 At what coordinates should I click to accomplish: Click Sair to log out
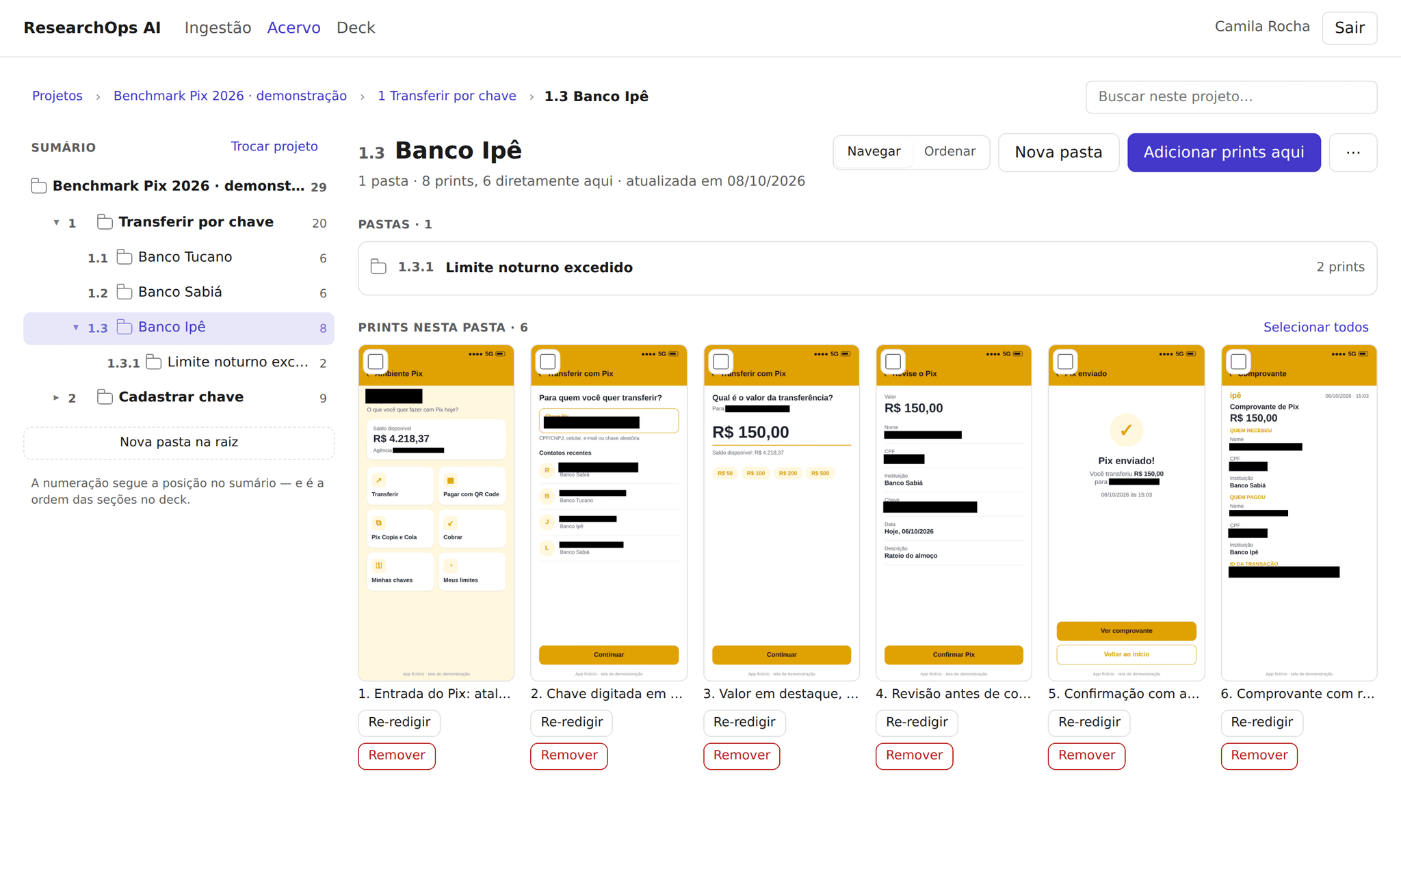click(1349, 28)
